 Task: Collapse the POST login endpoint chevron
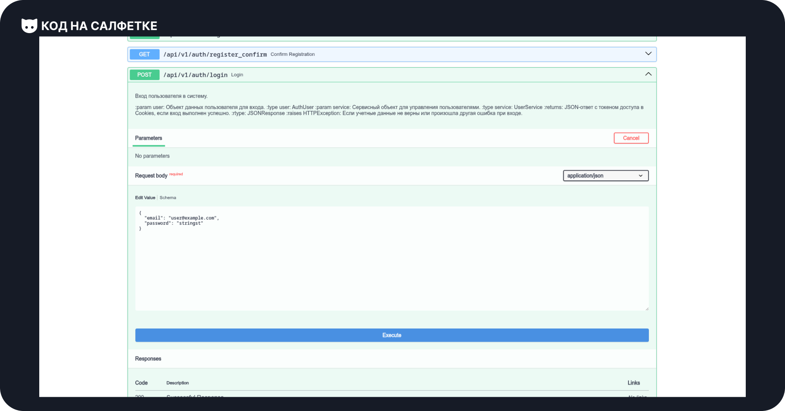tap(648, 74)
